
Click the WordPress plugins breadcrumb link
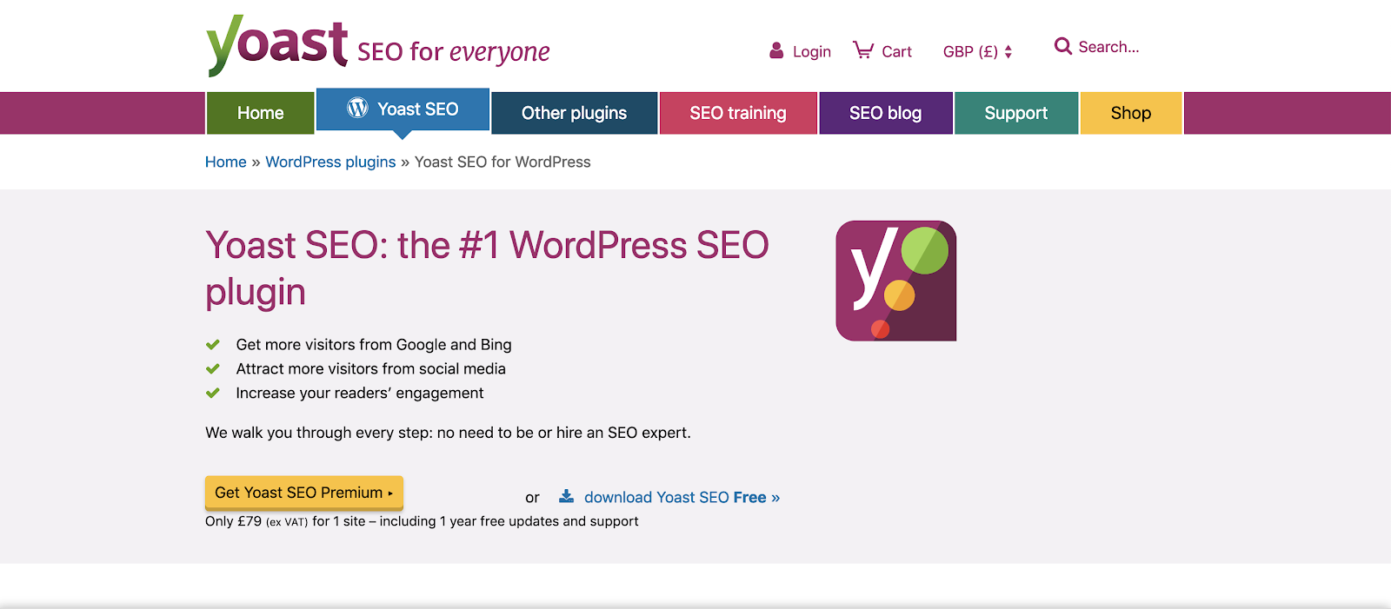click(330, 162)
